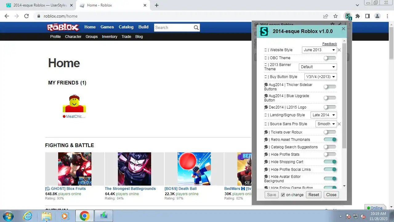Click the Stylus extension icon in Chrome toolbar
The height and width of the screenshot is (222, 394).
[348, 16]
